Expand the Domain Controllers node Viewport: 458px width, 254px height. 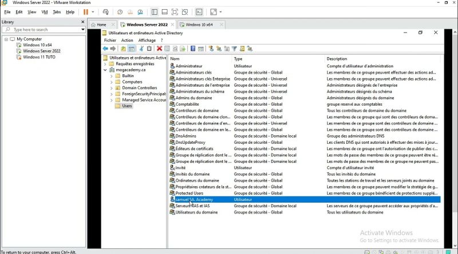[x=112, y=88]
